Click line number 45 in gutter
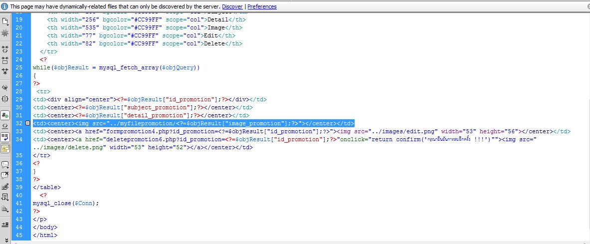The width and height of the screenshot is (590, 244). point(19,235)
